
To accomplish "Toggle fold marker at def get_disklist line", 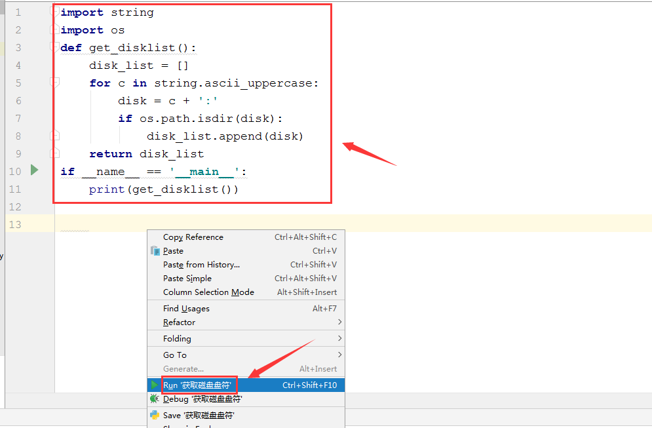I will coord(54,47).
